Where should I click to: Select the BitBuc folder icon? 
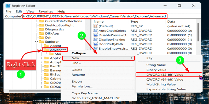47,74
